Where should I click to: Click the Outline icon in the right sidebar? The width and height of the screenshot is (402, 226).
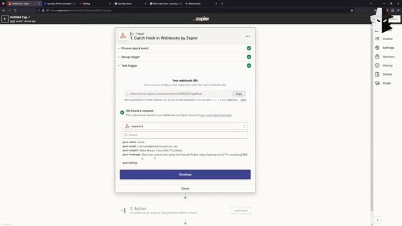(377, 39)
